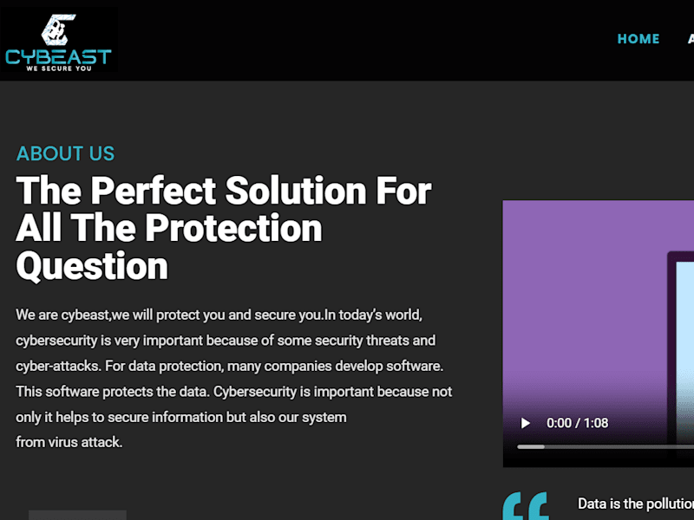
Task: Click the teal quotation mark icon
Action: (526, 506)
